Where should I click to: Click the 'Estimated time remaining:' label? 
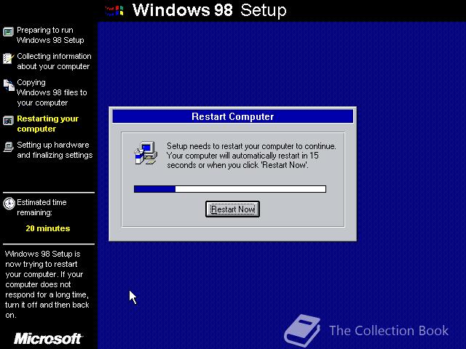pos(42,207)
